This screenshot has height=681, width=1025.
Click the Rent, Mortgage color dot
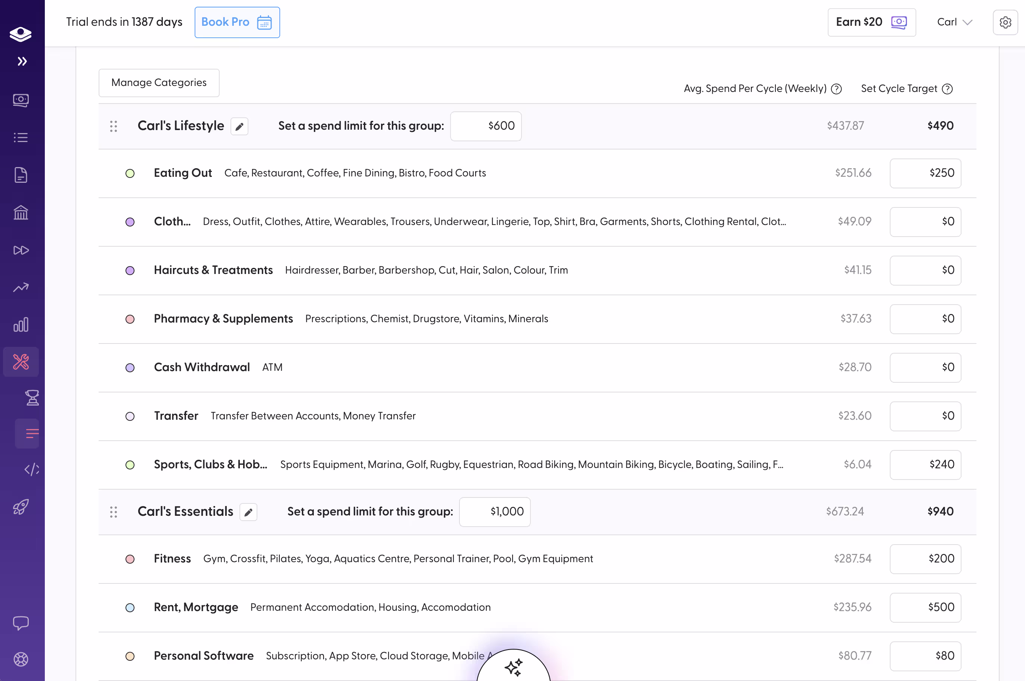(x=130, y=608)
